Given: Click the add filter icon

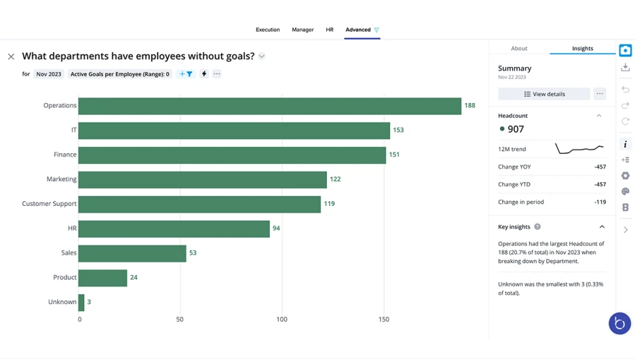Looking at the screenshot, I should pyautogui.click(x=185, y=74).
